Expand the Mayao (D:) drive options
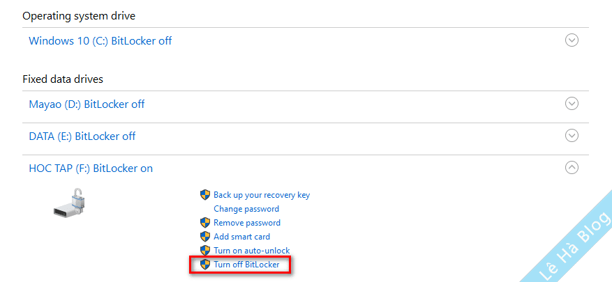The image size is (612, 282). click(572, 104)
